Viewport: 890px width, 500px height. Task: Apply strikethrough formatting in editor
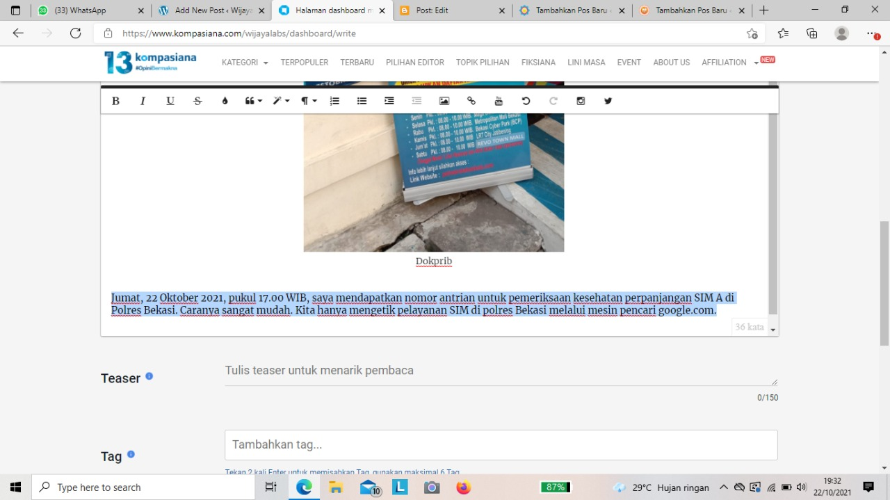197,101
